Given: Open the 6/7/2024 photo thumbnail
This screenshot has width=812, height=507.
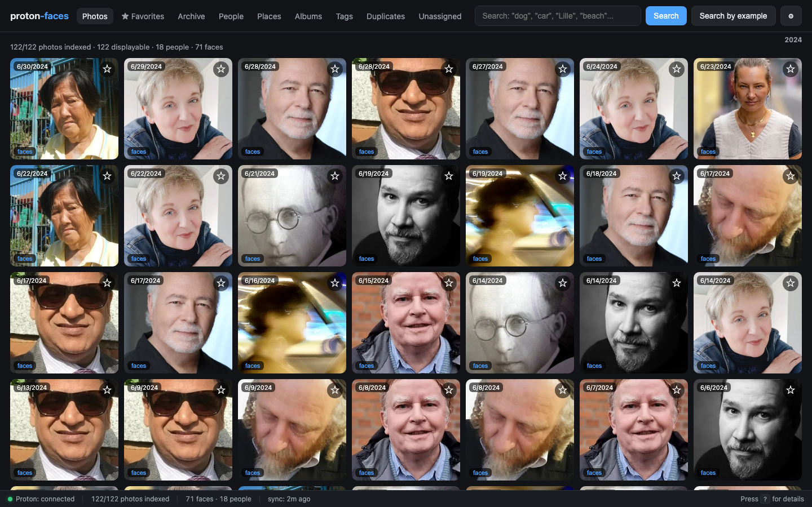Looking at the screenshot, I should click(x=634, y=430).
